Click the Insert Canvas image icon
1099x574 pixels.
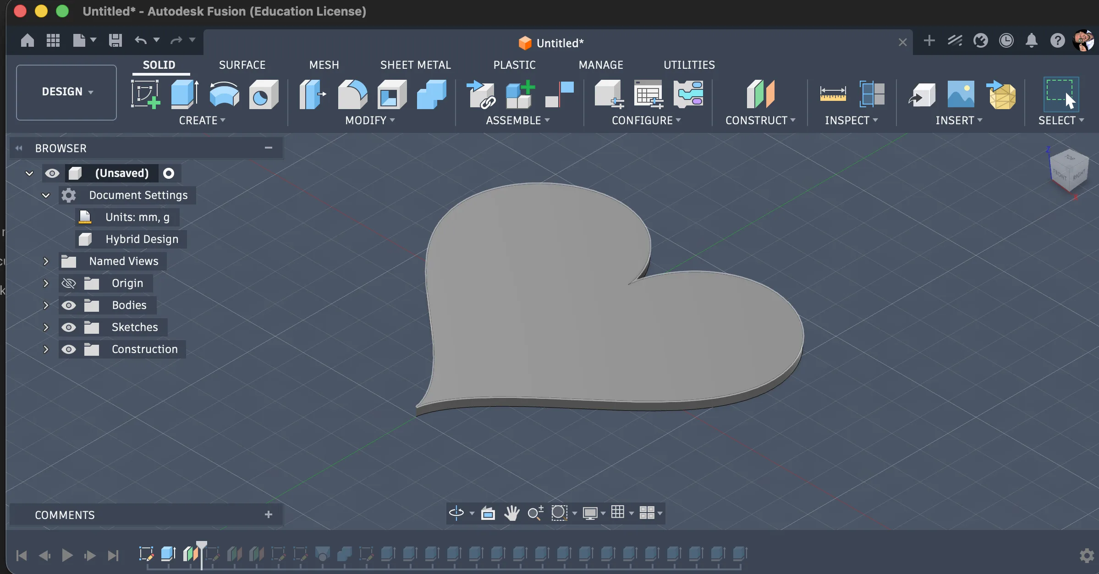tap(961, 94)
